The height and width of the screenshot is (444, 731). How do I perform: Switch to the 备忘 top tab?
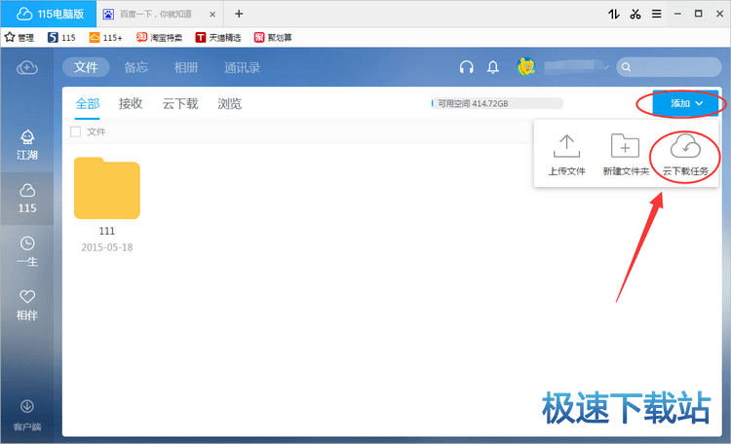pyautogui.click(x=136, y=67)
